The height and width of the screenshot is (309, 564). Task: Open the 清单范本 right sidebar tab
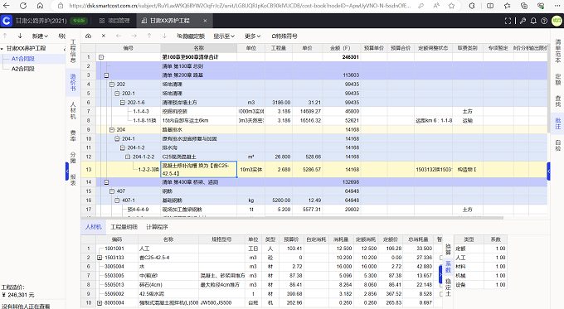pos(558,51)
